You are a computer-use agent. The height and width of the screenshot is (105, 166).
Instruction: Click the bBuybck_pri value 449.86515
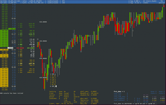pyautogui.click(x=95, y=93)
